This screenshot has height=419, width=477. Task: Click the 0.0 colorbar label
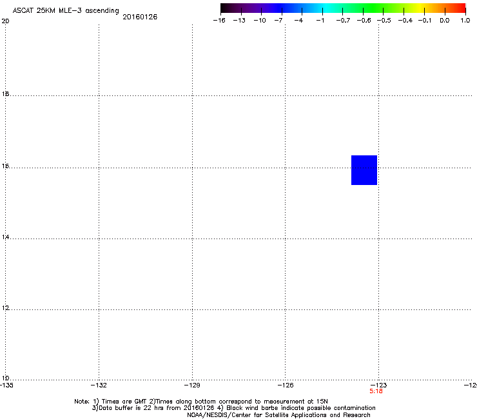(445, 21)
